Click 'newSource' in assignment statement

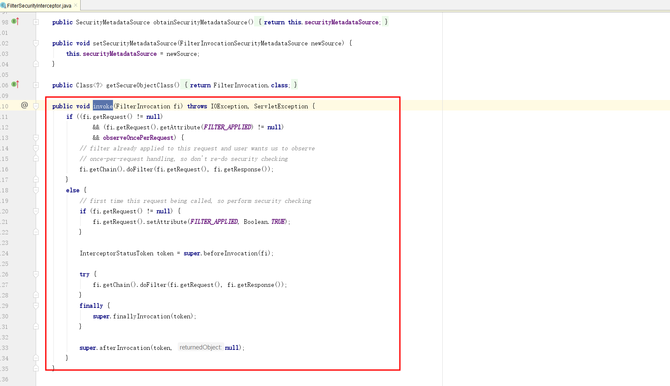181,54
